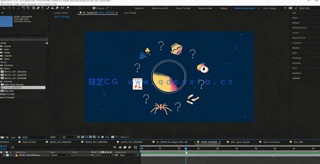Select the Eraser tool
The width and height of the screenshot is (320, 164).
pos(57,8)
